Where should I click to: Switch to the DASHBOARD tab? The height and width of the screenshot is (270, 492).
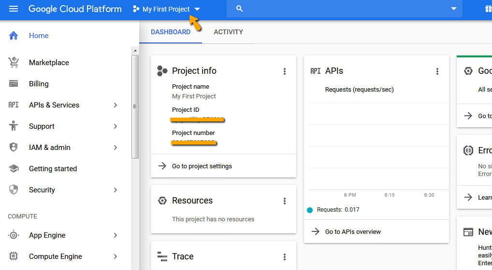coord(171,32)
